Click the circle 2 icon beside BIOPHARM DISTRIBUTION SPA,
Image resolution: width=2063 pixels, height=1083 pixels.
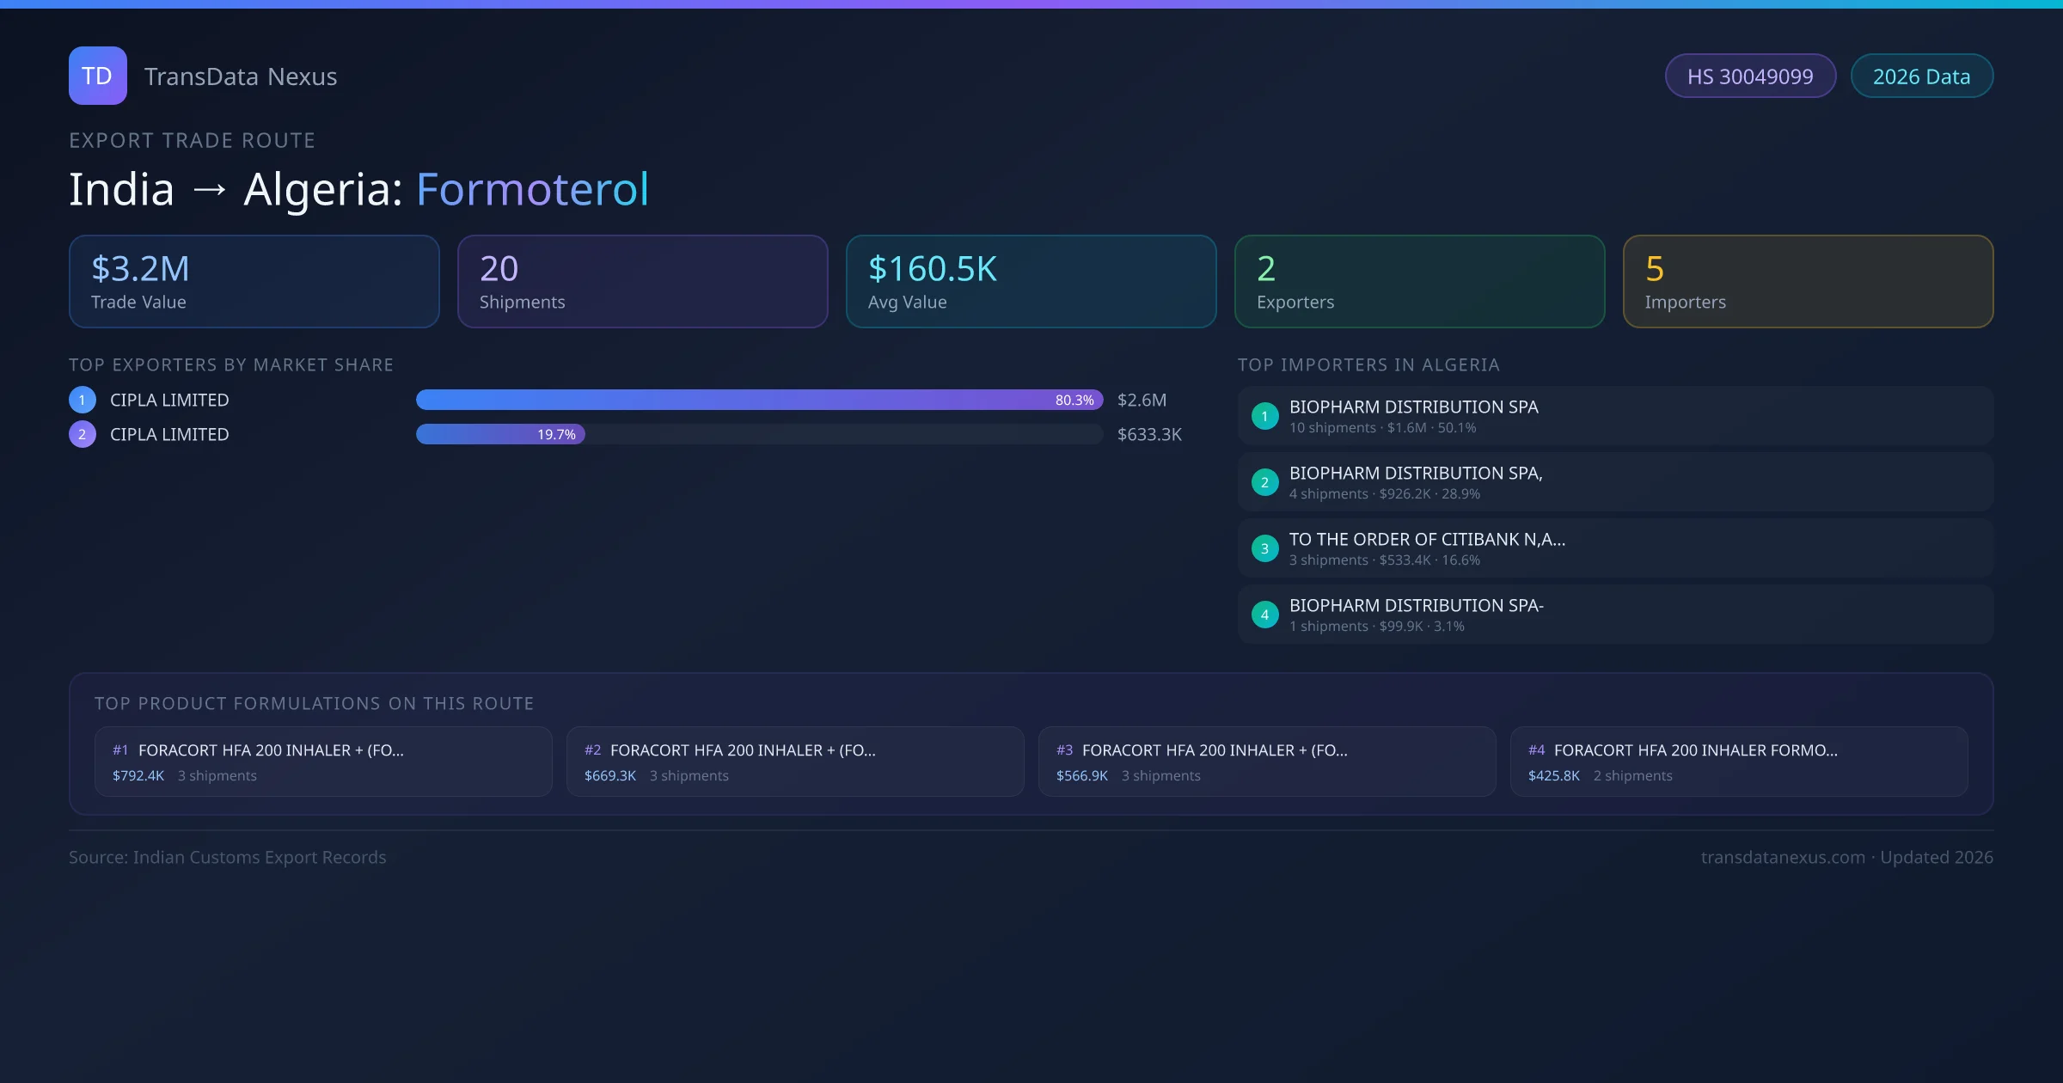(1264, 482)
